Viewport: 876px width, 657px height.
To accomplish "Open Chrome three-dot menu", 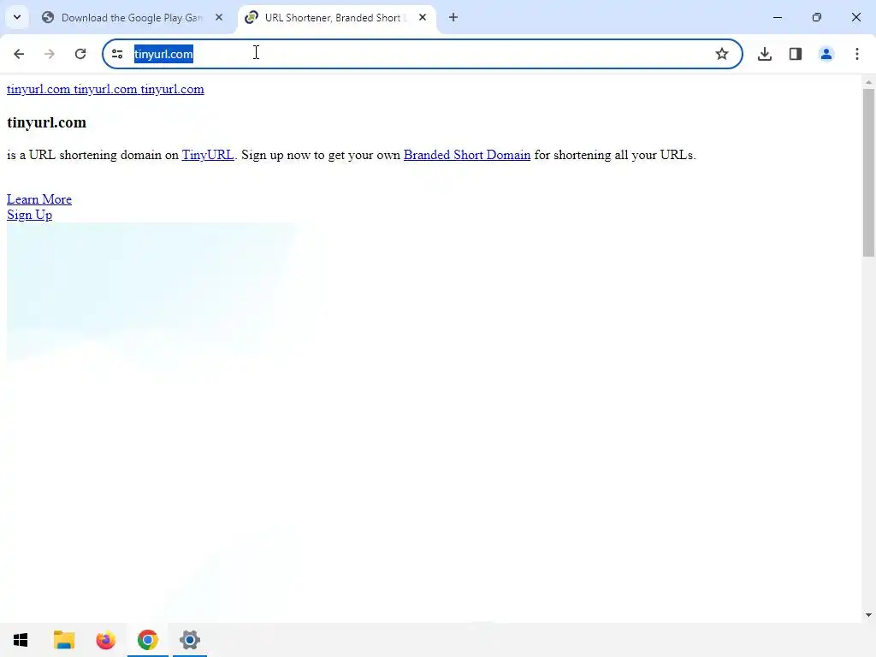I will (857, 54).
